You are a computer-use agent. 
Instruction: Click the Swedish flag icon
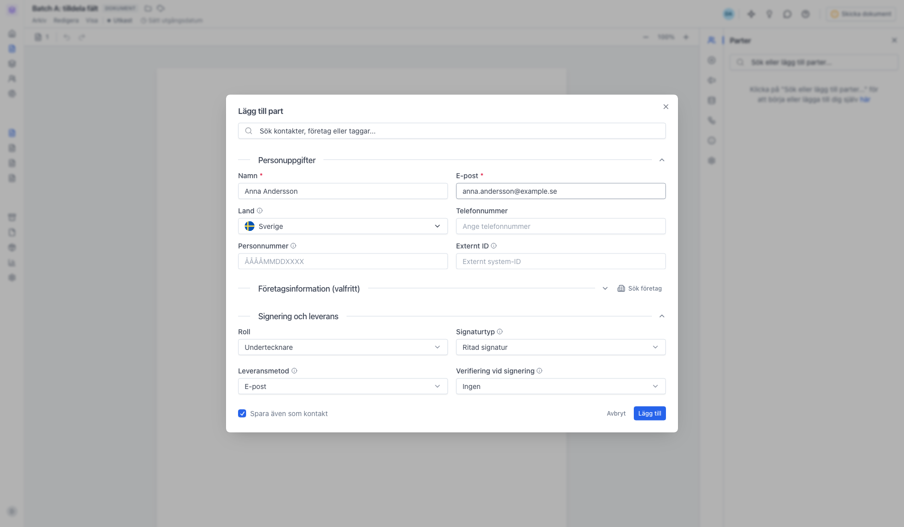tap(250, 226)
